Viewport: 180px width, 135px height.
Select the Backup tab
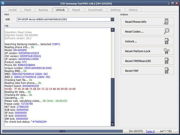[43, 10]
